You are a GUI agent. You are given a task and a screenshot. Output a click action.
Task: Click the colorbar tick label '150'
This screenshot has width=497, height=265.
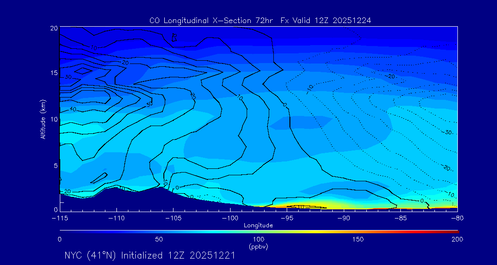click(358, 239)
